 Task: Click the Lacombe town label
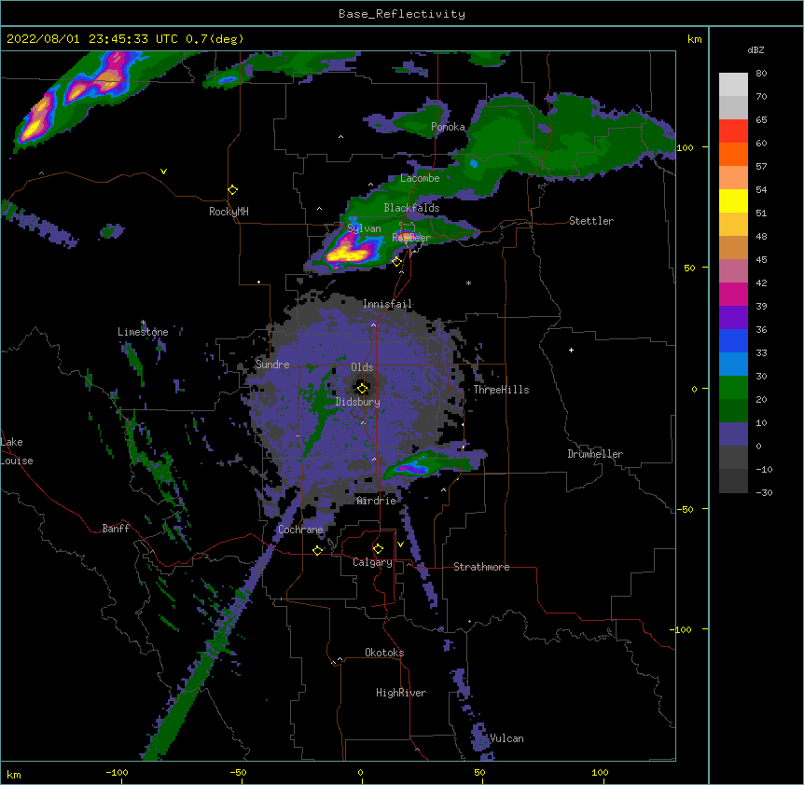click(x=420, y=178)
